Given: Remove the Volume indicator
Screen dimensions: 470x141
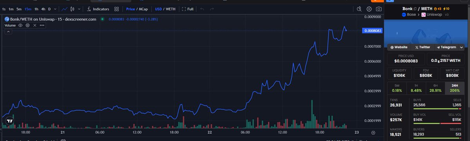Looking at the screenshot, I should [x=34, y=25].
